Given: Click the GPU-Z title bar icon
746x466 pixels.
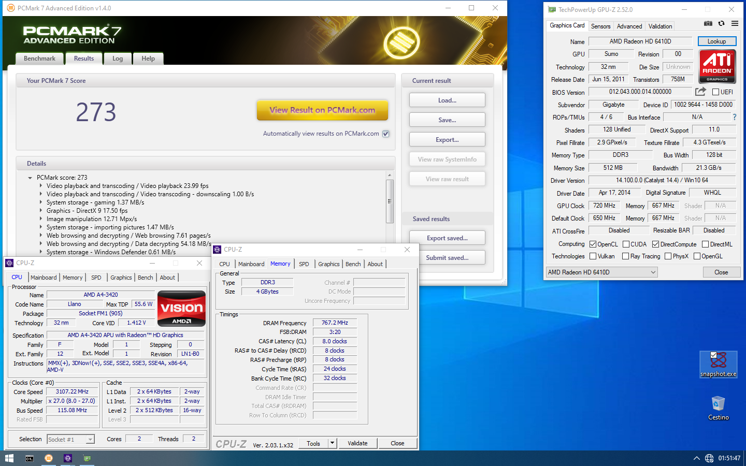Looking at the screenshot, I should 552,9.
